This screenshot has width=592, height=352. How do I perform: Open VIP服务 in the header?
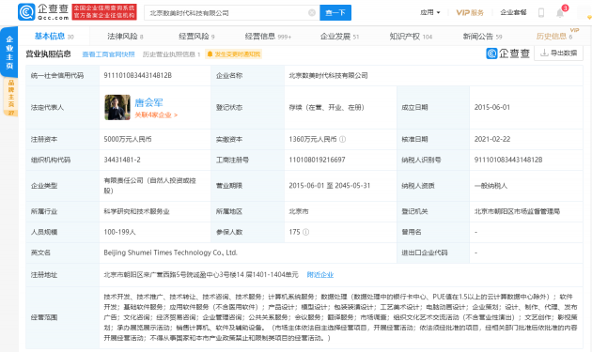pyautogui.click(x=470, y=12)
